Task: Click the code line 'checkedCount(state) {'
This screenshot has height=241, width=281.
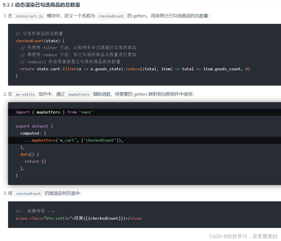Action: tap(40, 41)
